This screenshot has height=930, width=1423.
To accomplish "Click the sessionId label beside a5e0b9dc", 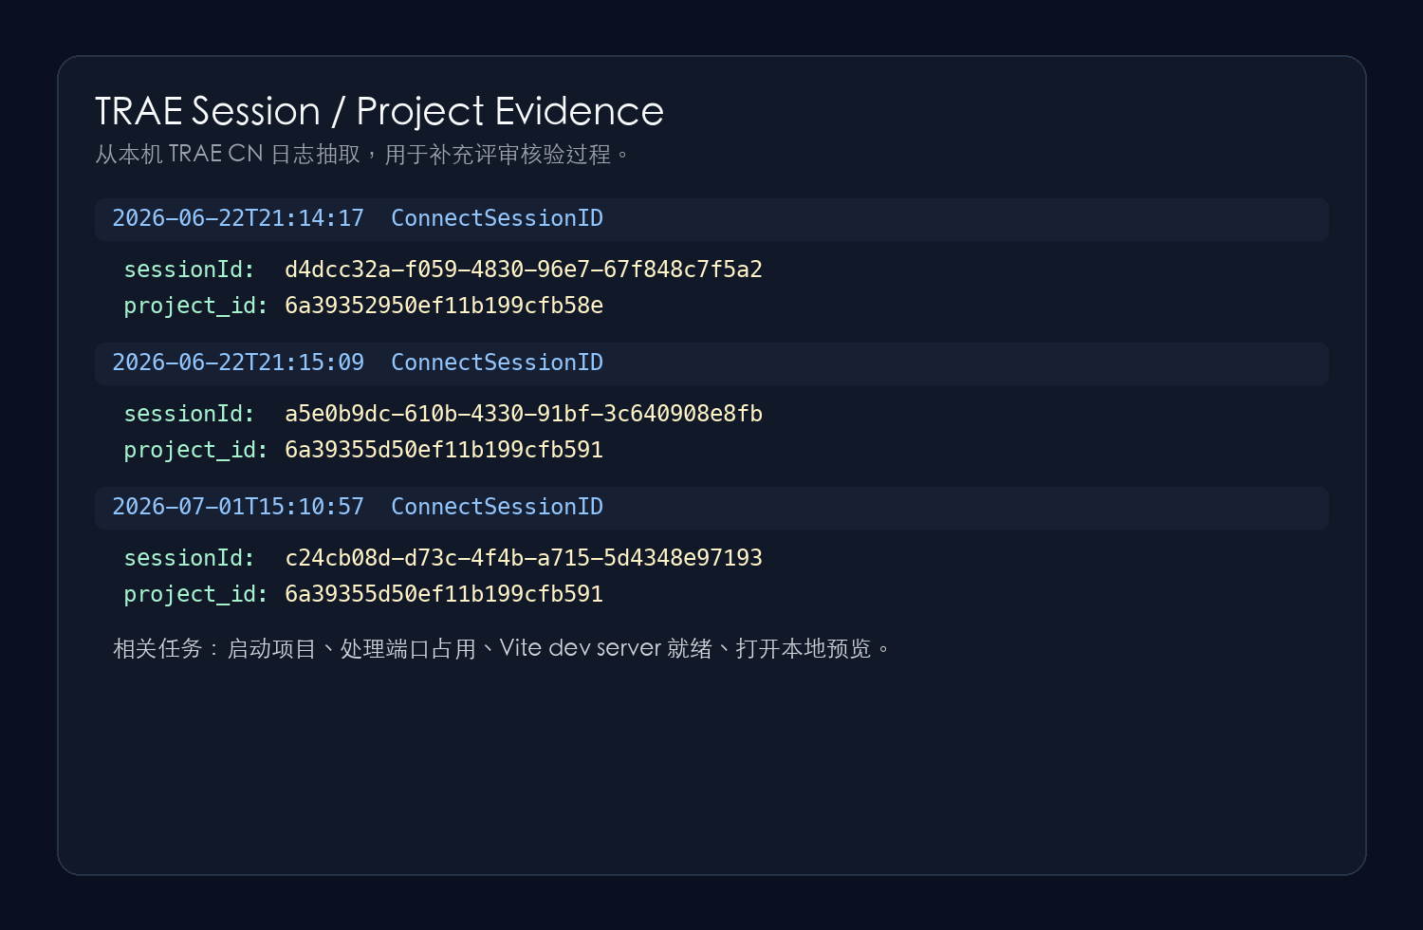I will click(190, 414).
